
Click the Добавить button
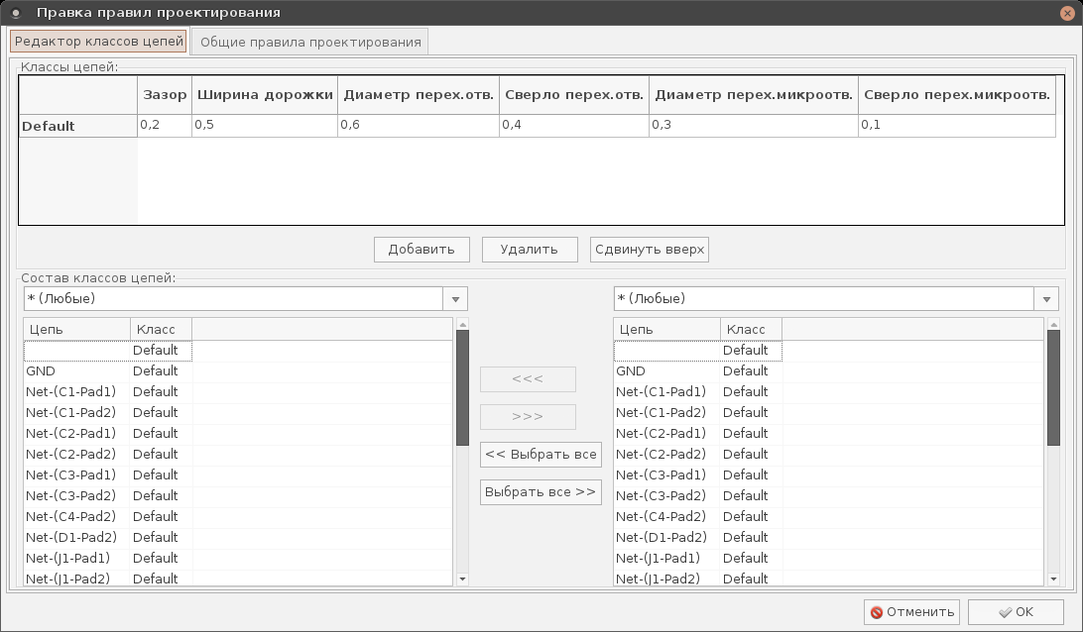tap(421, 249)
